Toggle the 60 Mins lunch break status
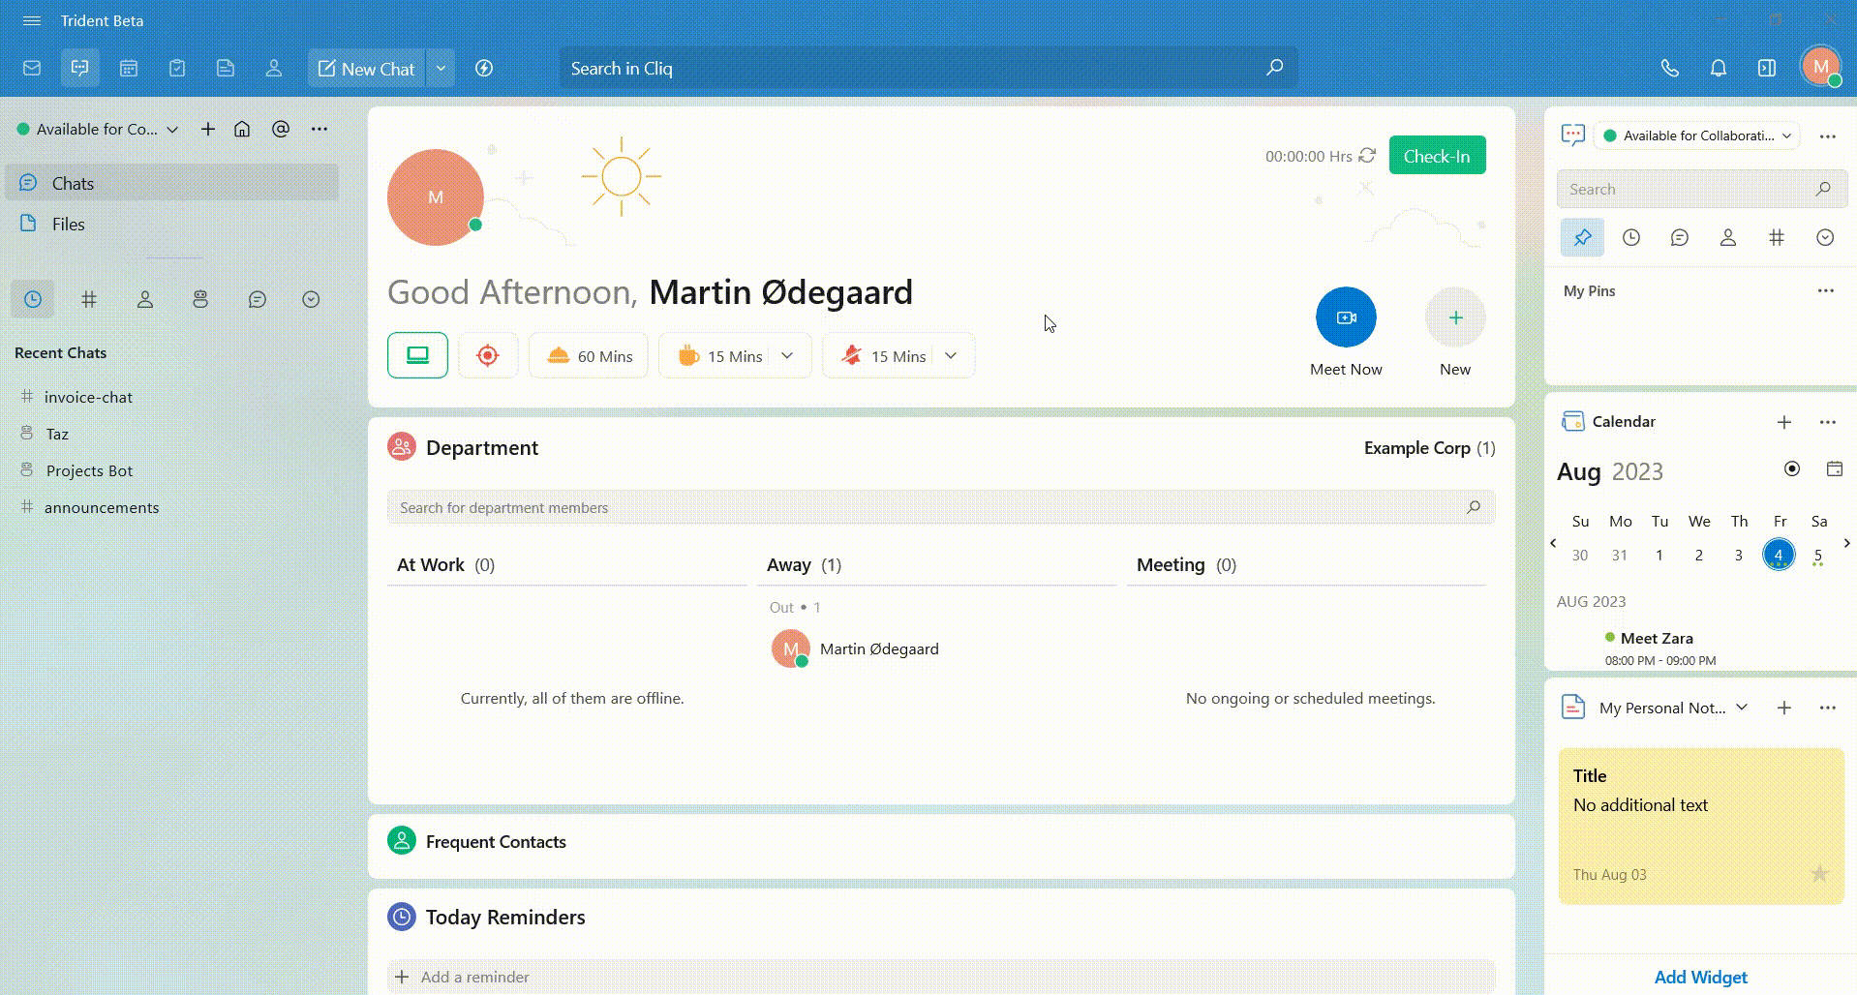The image size is (1857, 995). click(588, 355)
